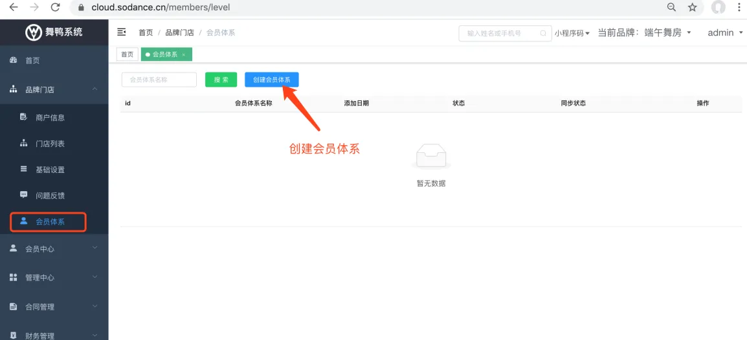Click the browser reload icon
The height and width of the screenshot is (340, 747).
tap(55, 8)
